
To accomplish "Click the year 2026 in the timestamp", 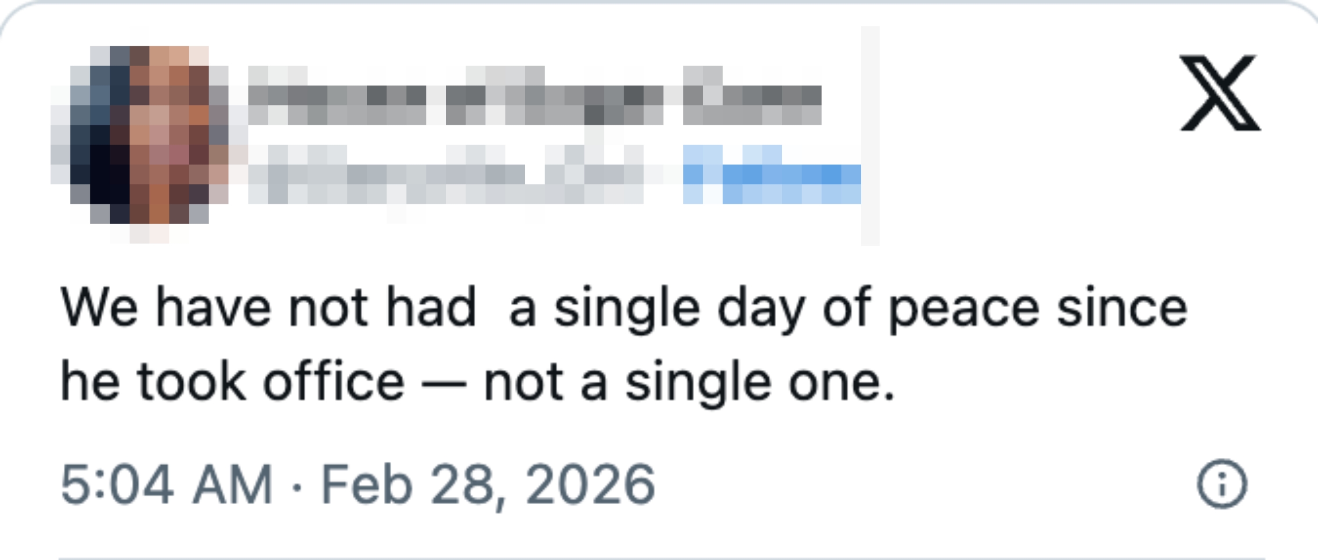I will click(x=590, y=484).
